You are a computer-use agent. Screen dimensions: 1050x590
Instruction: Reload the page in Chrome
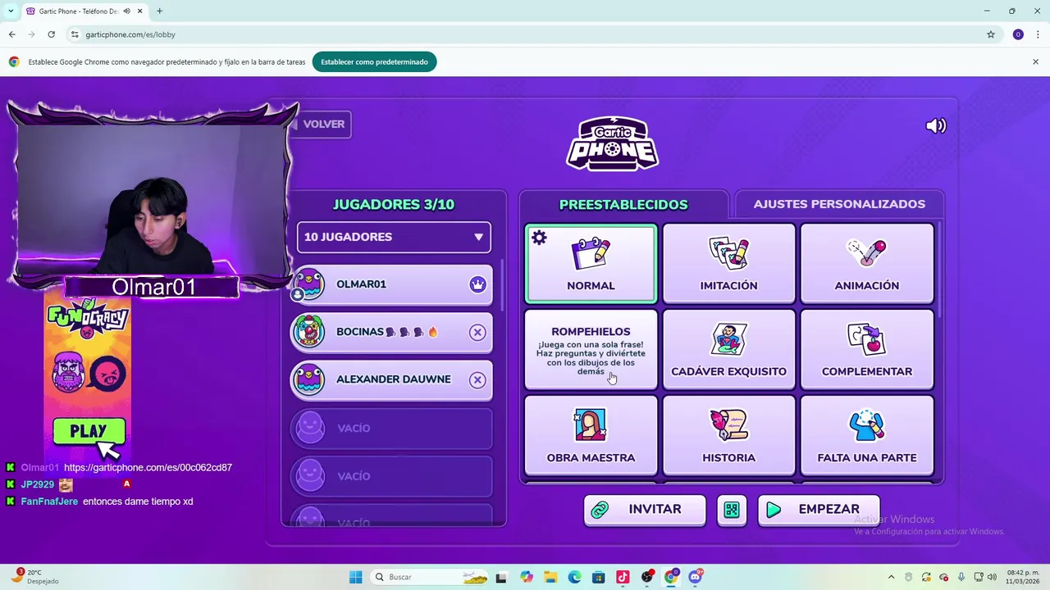(51, 34)
